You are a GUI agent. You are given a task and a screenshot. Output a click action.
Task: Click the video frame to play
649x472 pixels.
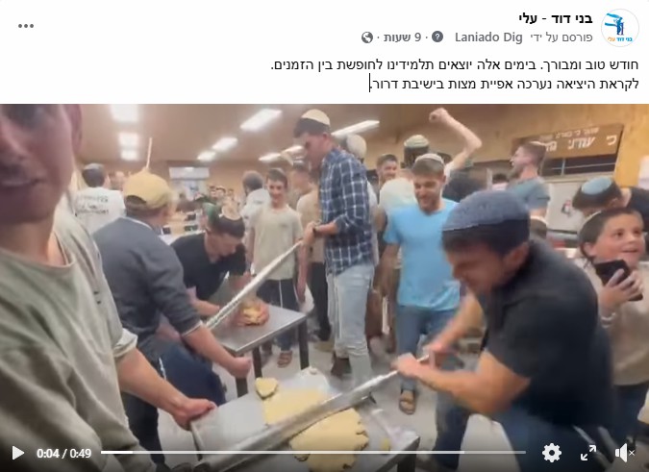click(325, 273)
